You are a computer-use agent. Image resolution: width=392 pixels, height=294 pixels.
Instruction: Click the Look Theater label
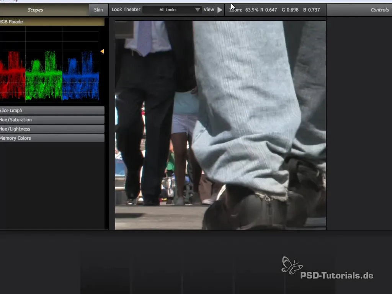pos(126,10)
